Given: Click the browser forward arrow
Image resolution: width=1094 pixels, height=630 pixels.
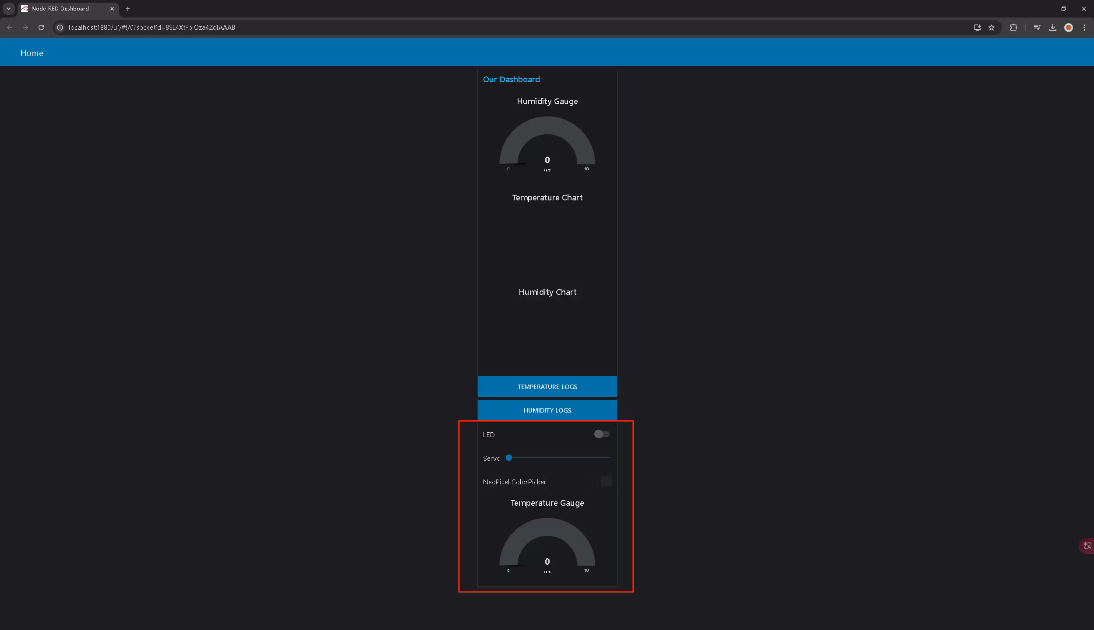Looking at the screenshot, I should pyautogui.click(x=25, y=28).
